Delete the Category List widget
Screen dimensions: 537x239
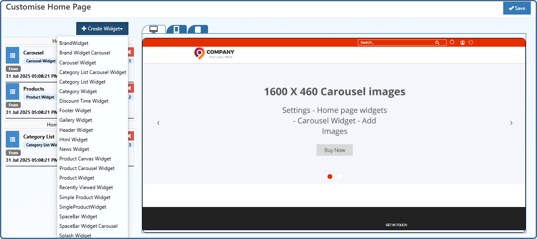pyautogui.click(x=130, y=136)
